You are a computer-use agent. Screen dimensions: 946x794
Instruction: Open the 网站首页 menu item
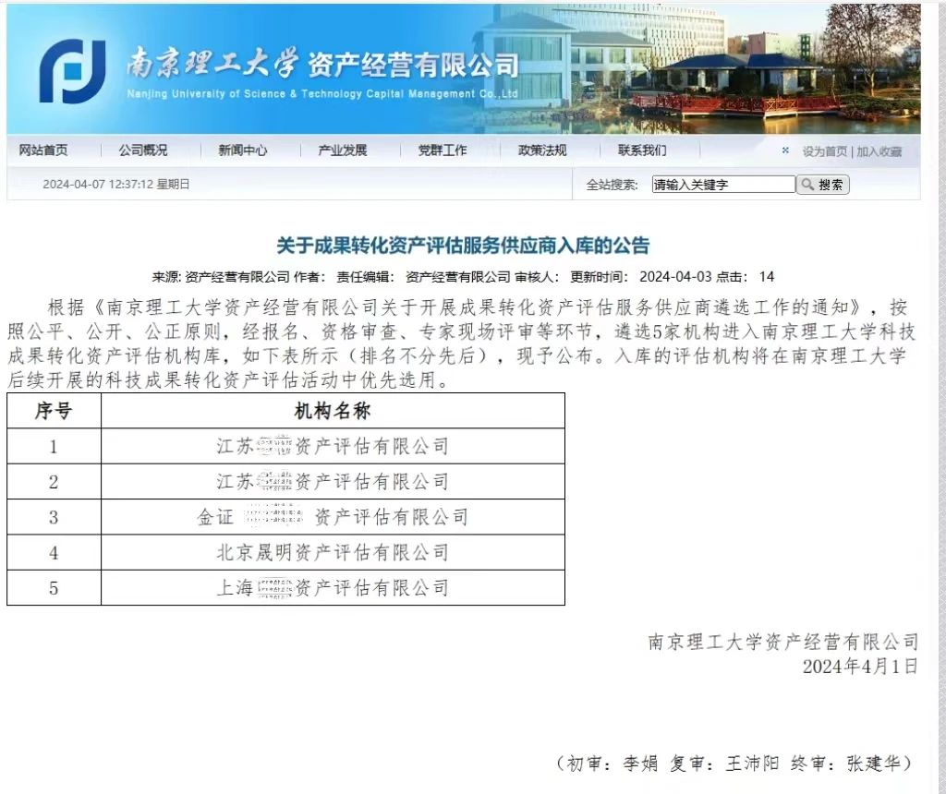point(43,150)
